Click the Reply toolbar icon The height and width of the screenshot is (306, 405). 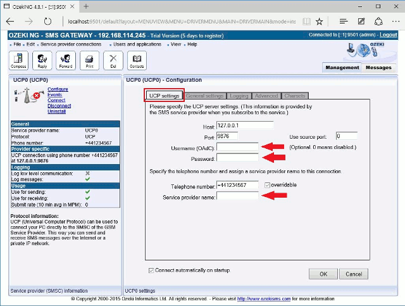point(42,60)
